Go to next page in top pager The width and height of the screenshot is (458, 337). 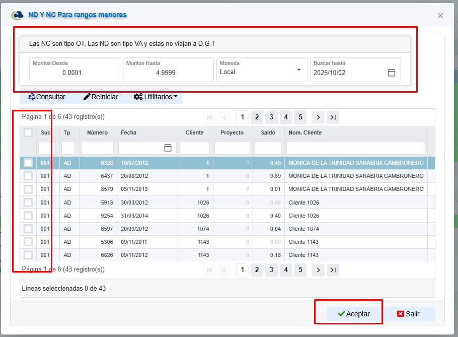tap(318, 117)
